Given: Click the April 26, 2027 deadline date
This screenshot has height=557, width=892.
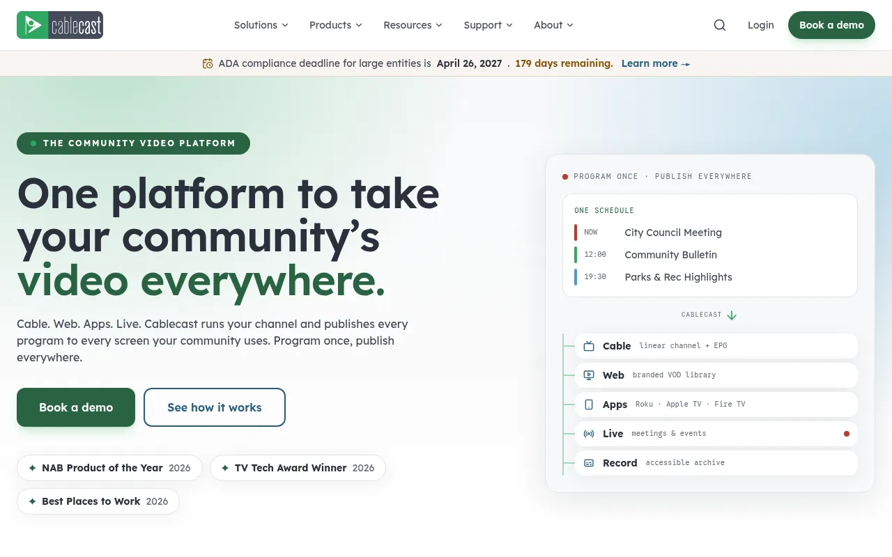Looking at the screenshot, I should coord(470,63).
